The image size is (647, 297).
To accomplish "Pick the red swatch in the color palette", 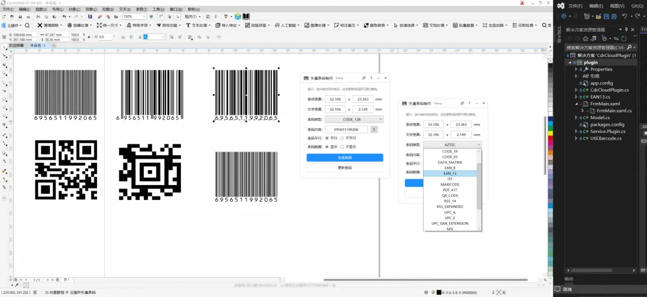I will tap(550, 139).
